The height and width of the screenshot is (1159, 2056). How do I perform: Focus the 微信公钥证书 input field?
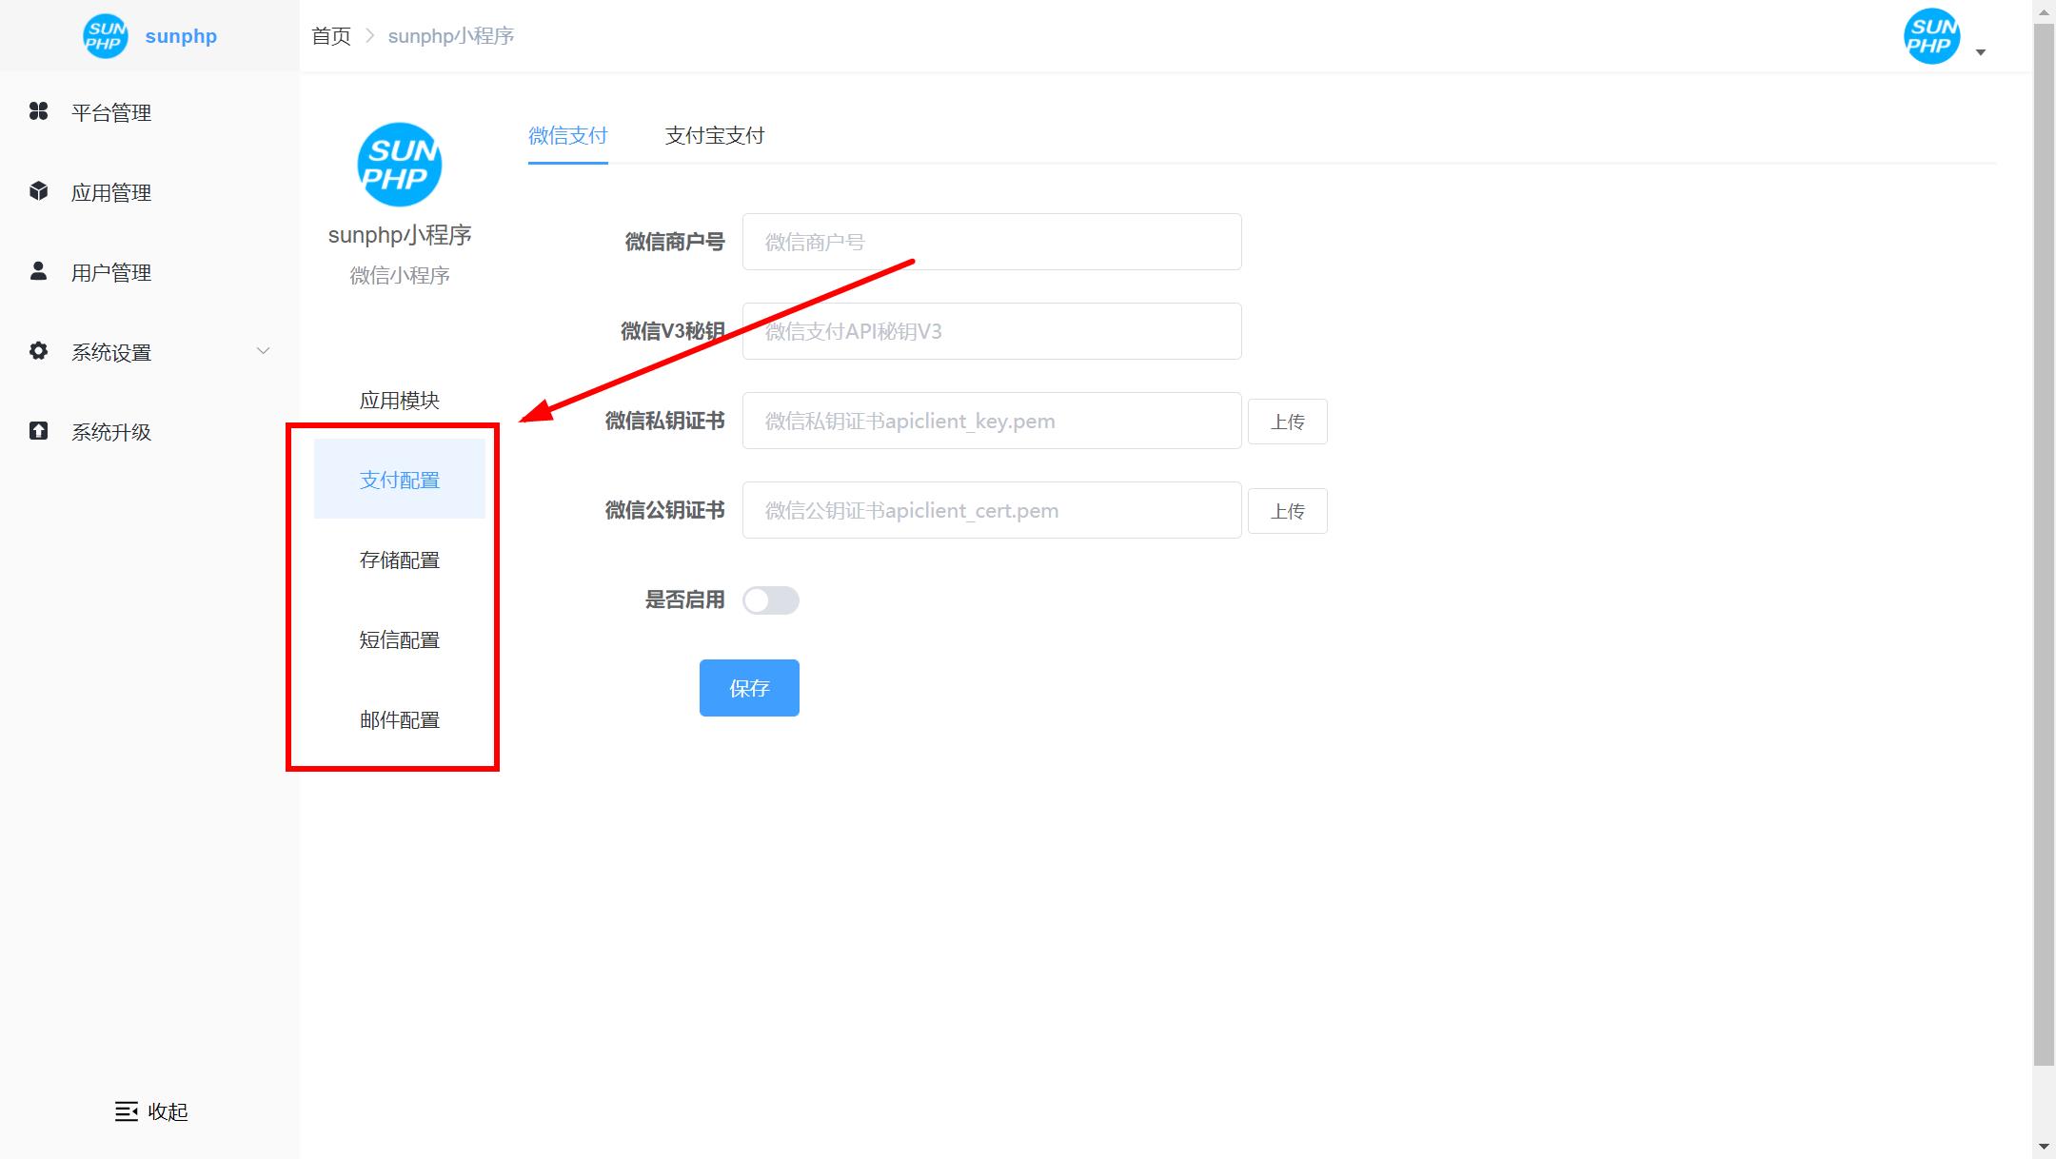992,510
